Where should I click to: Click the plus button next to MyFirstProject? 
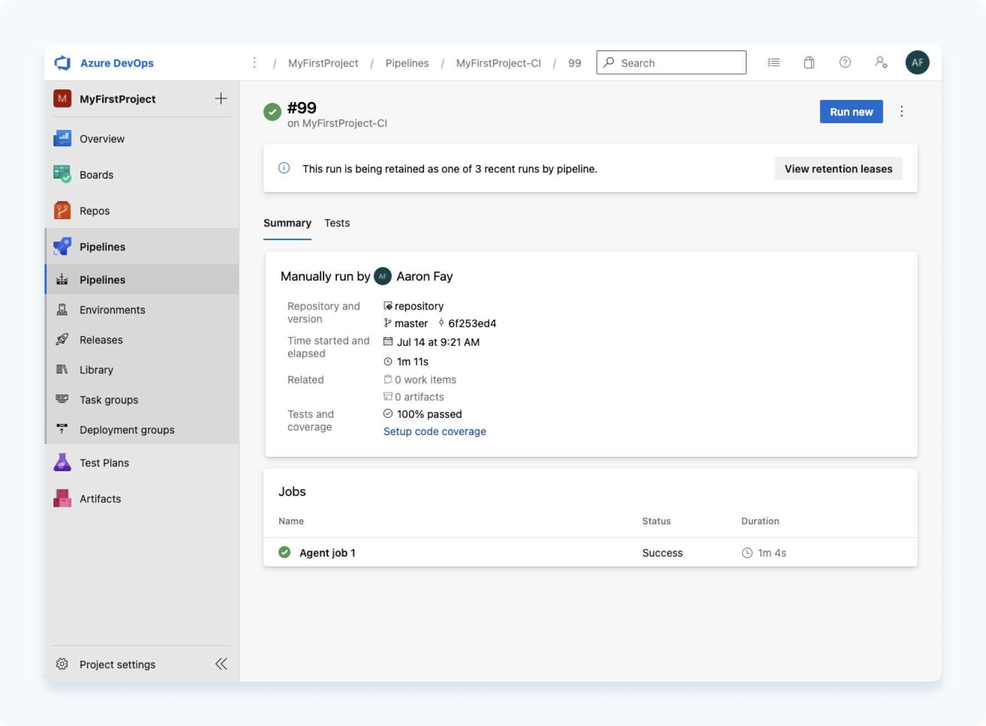[x=221, y=99]
